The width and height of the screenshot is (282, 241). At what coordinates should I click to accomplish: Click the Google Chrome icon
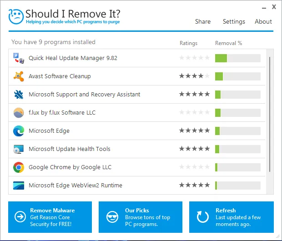click(x=19, y=167)
